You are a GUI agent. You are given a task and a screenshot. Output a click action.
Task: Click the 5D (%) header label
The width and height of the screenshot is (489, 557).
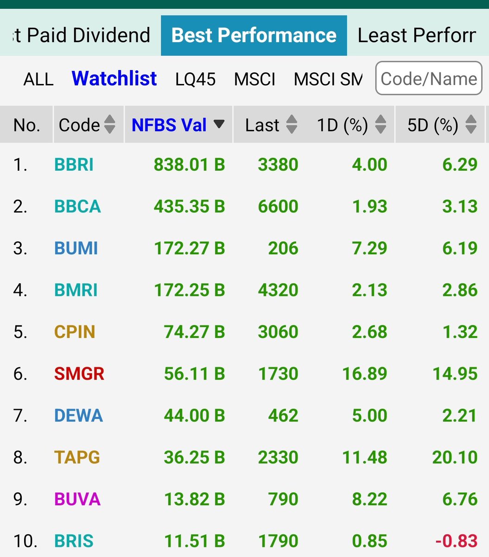(x=433, y=125)
